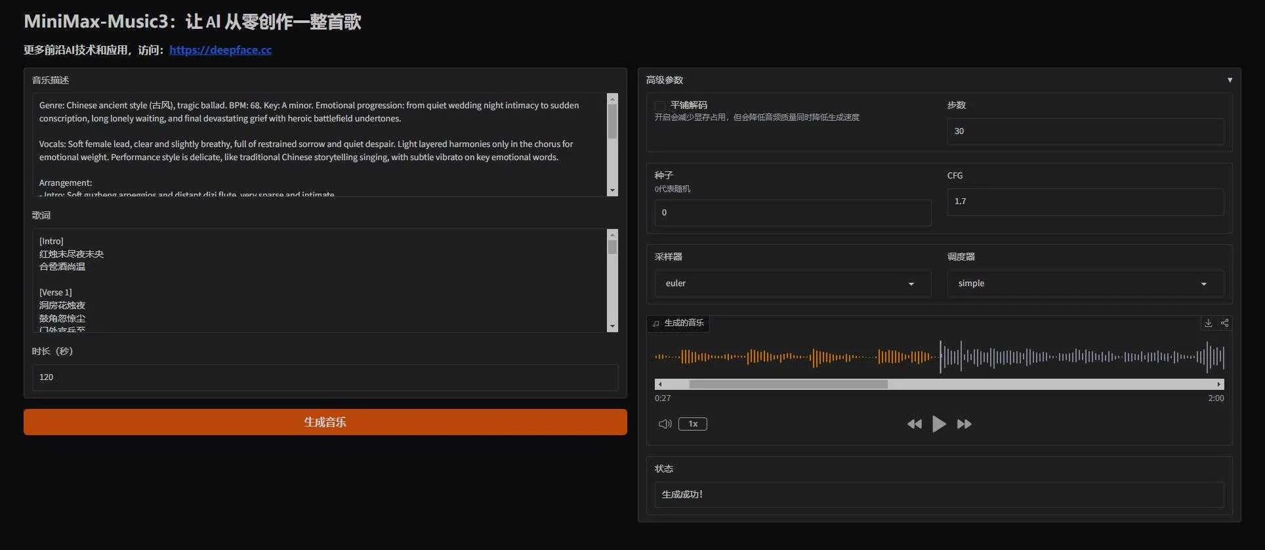Mute the audio with the speaker icon
Screen dimensions: 1265x550
pyautogui.click(x=665, y=424)
